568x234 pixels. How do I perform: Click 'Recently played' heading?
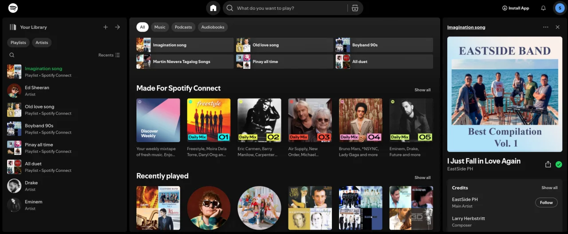coord(162,176)
